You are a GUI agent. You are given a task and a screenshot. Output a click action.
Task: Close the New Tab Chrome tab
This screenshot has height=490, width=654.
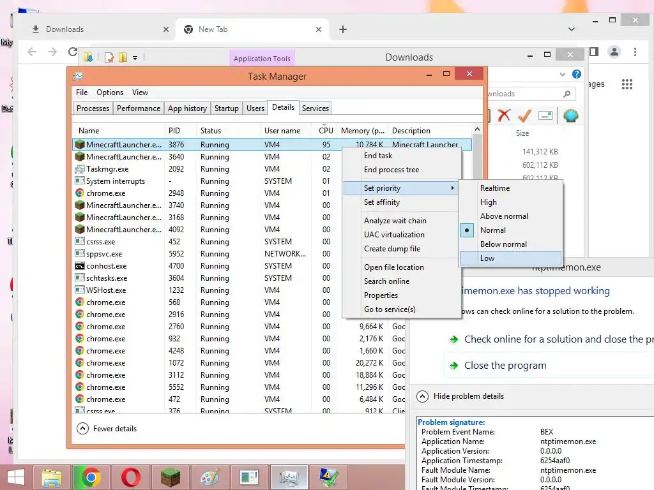[319, 29]
